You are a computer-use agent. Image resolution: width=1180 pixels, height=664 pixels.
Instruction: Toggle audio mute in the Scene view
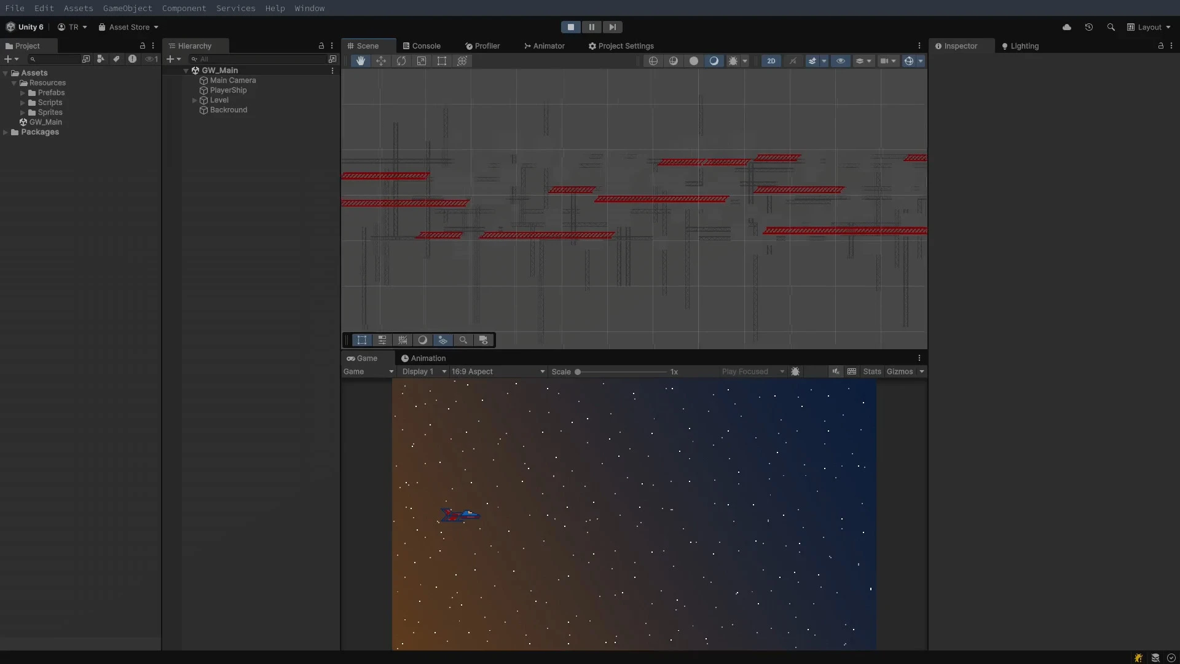[x=793, y=61]
